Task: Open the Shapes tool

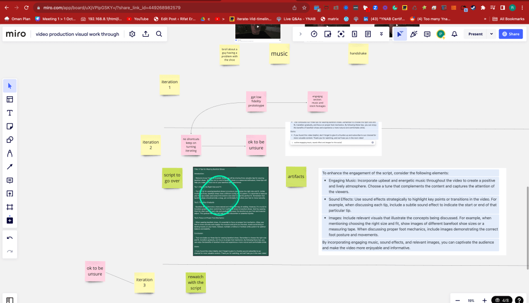Action: [x=10, y=140]
